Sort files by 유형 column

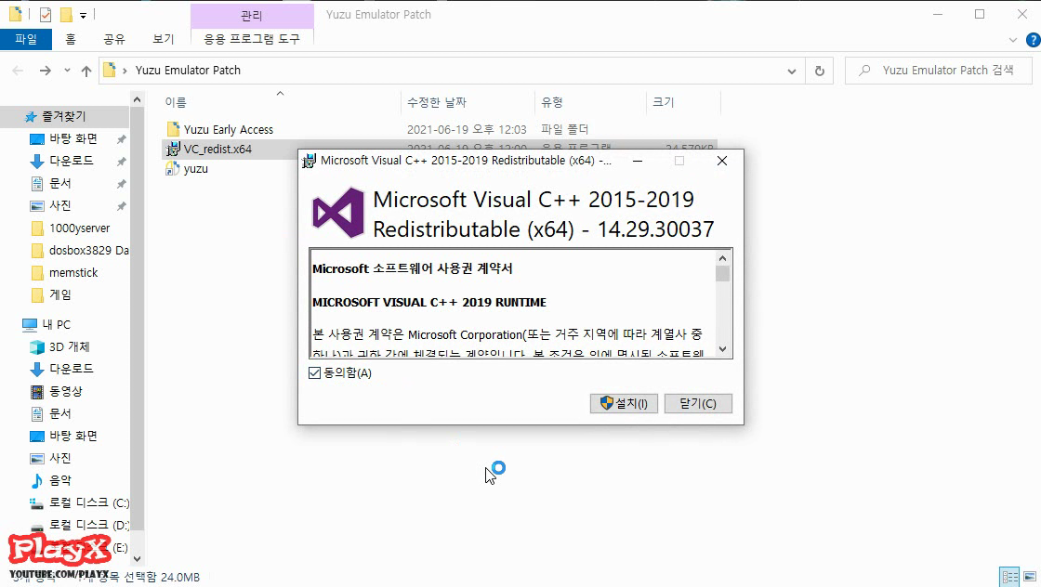(552, 102)
